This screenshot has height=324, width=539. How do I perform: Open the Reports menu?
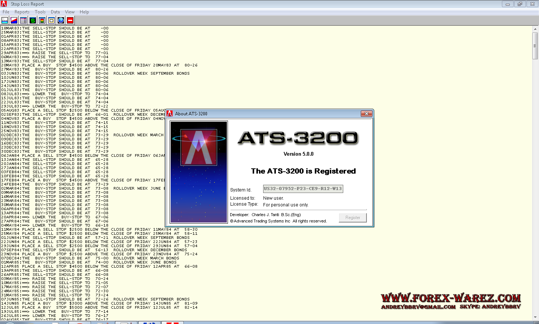[x=22, y=12]
